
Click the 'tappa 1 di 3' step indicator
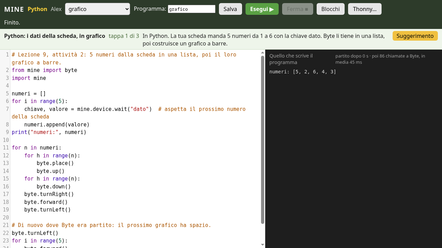pyautogui.click(x=124, y=36)
